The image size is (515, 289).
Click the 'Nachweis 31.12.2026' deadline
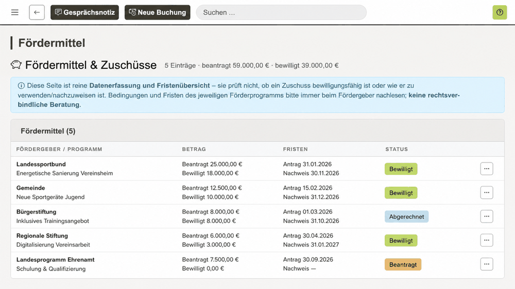click(x=311, y=197)
